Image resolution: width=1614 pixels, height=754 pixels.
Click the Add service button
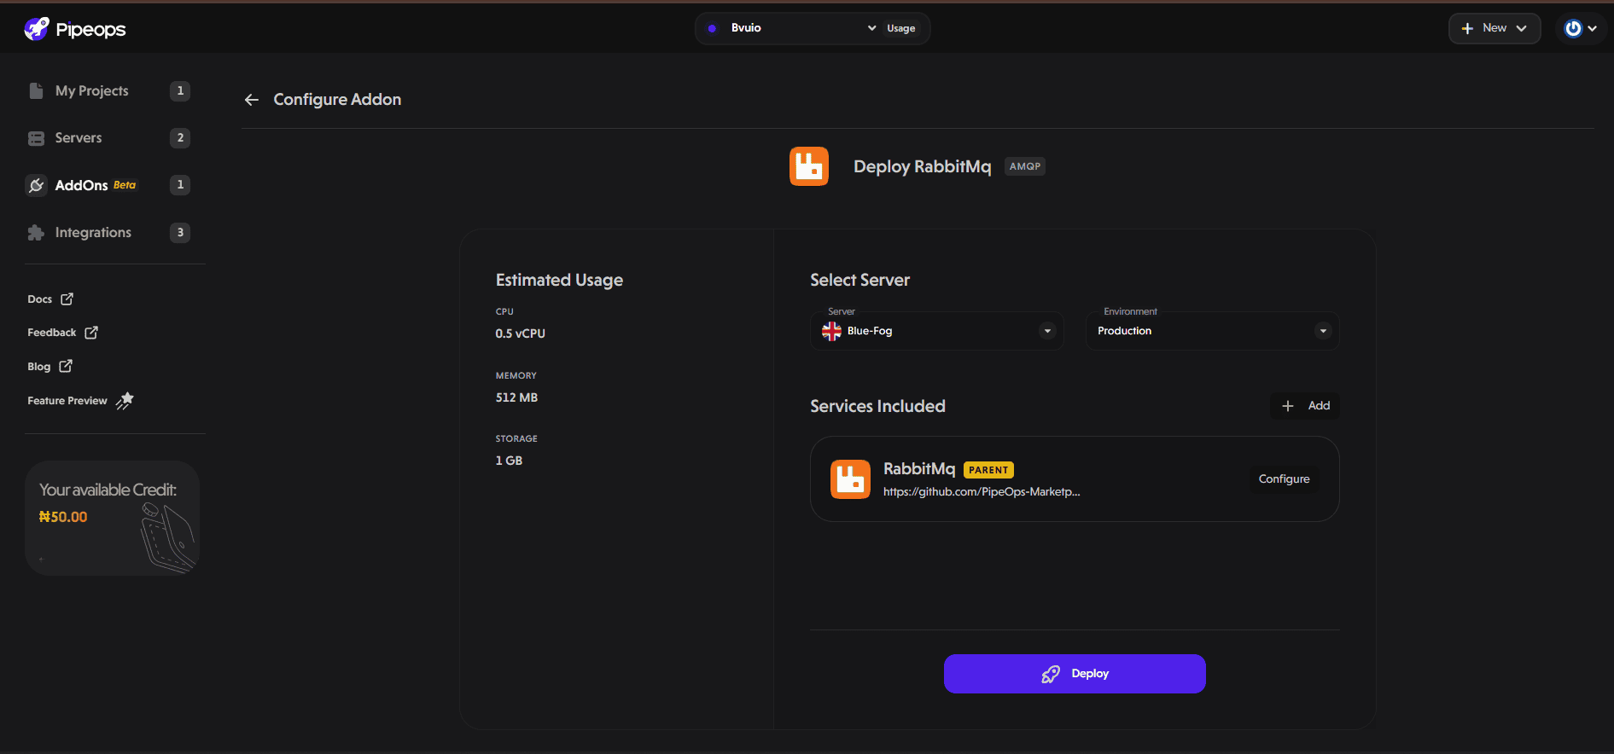[x=1305, y=406]
